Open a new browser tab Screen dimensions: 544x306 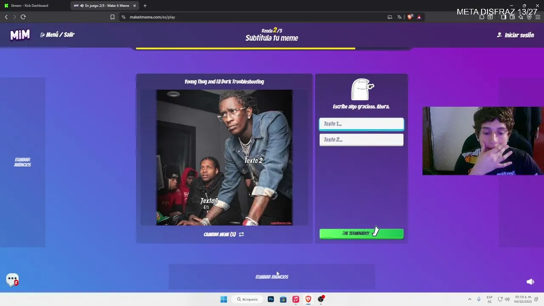[x=145, y=6]
